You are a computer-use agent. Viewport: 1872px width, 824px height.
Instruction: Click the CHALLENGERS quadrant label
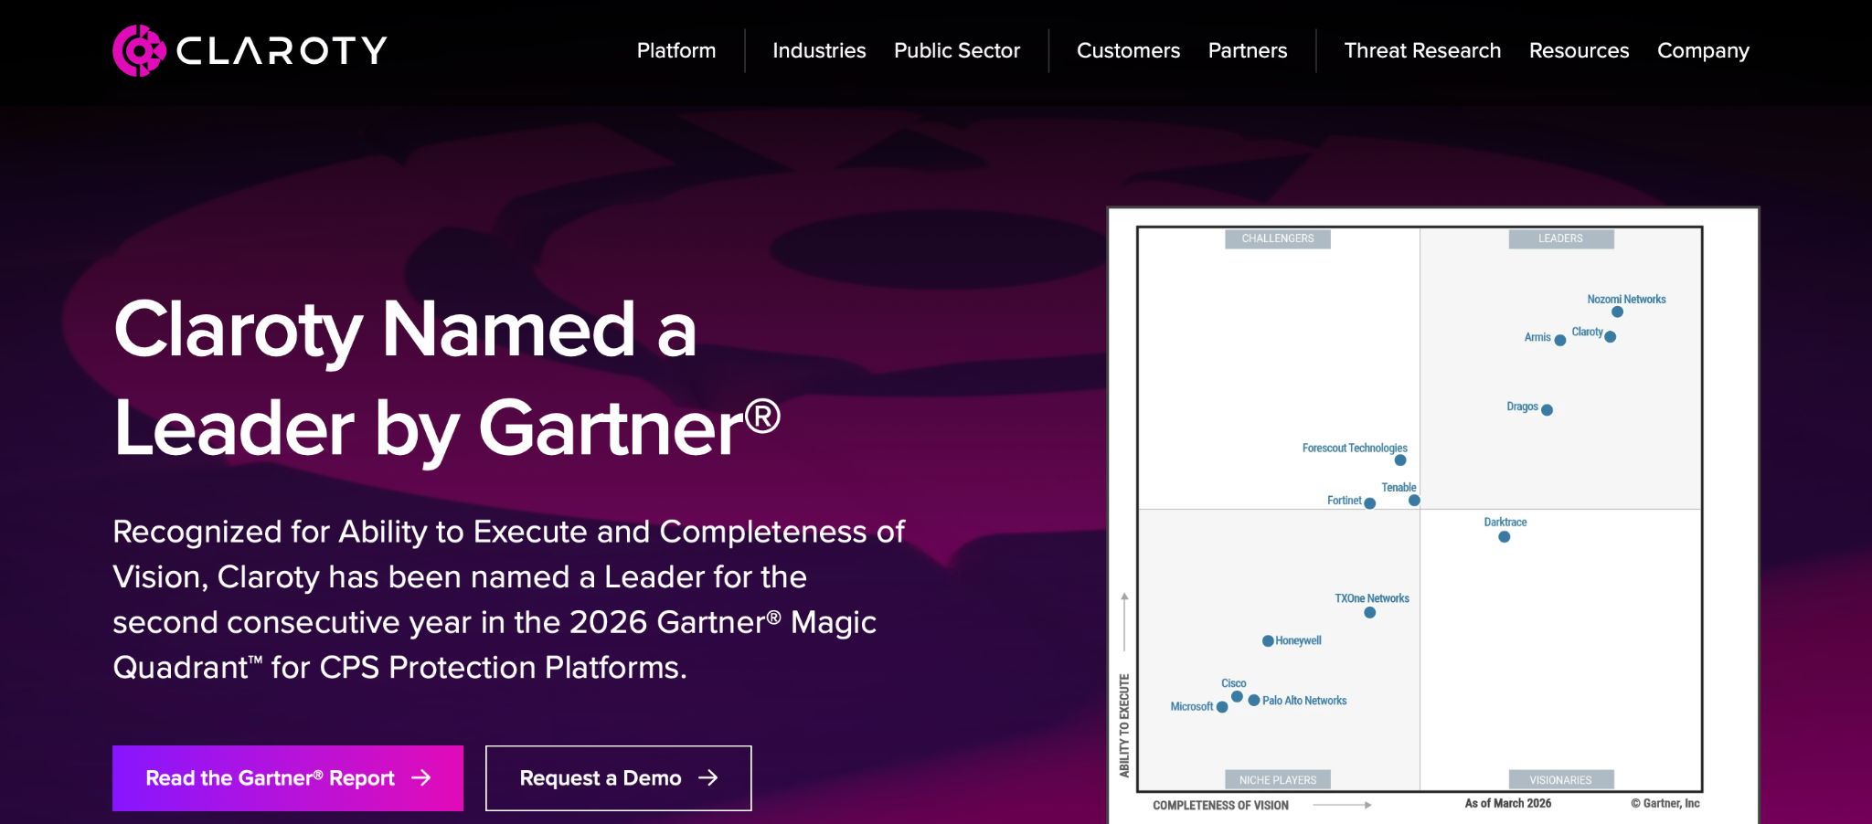1278,238
